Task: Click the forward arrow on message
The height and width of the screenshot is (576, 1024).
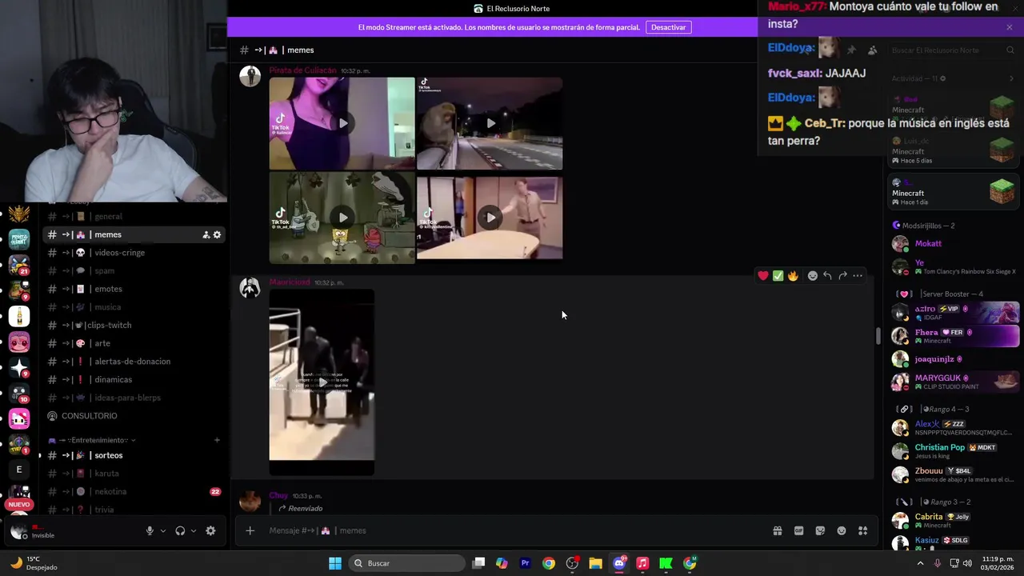Action: pos(842,275)
